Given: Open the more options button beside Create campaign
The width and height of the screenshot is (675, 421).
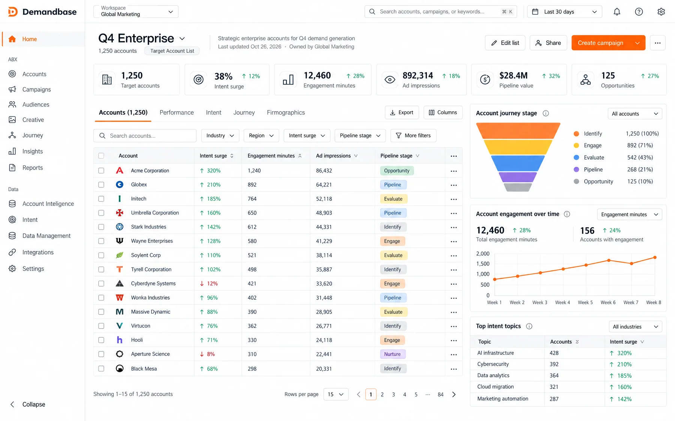Looking at the screenshot, I should (657, 43).
